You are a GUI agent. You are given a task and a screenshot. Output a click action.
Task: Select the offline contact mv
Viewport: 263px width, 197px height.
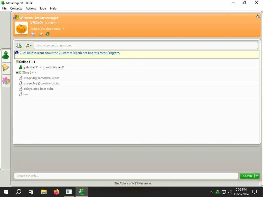tap(26, 94)
